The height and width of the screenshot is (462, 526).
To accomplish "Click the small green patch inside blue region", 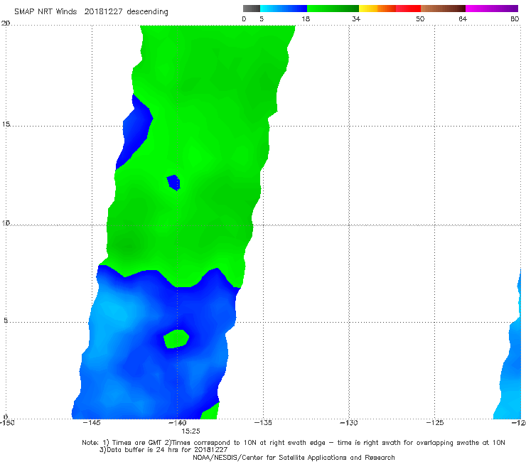I will pos(176,338).
